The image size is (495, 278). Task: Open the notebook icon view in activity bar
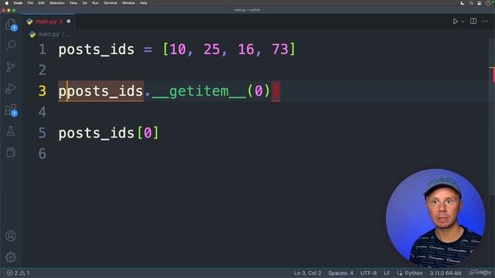(x=11, y=152)
